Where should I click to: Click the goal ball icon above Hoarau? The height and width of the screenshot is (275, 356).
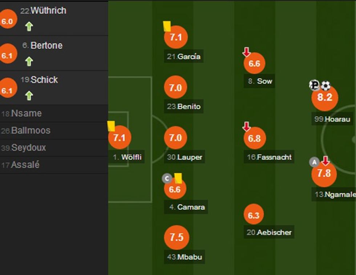click(x=326, y=86)
